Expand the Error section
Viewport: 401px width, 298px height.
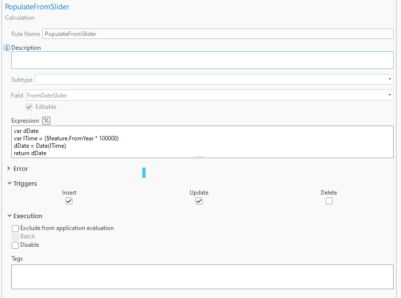coord(9,168)
